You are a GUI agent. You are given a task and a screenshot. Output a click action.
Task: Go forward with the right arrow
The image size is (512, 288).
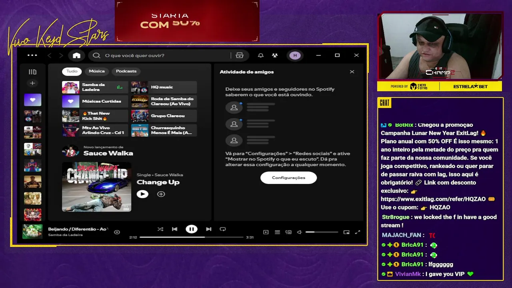tap(61, 55)
